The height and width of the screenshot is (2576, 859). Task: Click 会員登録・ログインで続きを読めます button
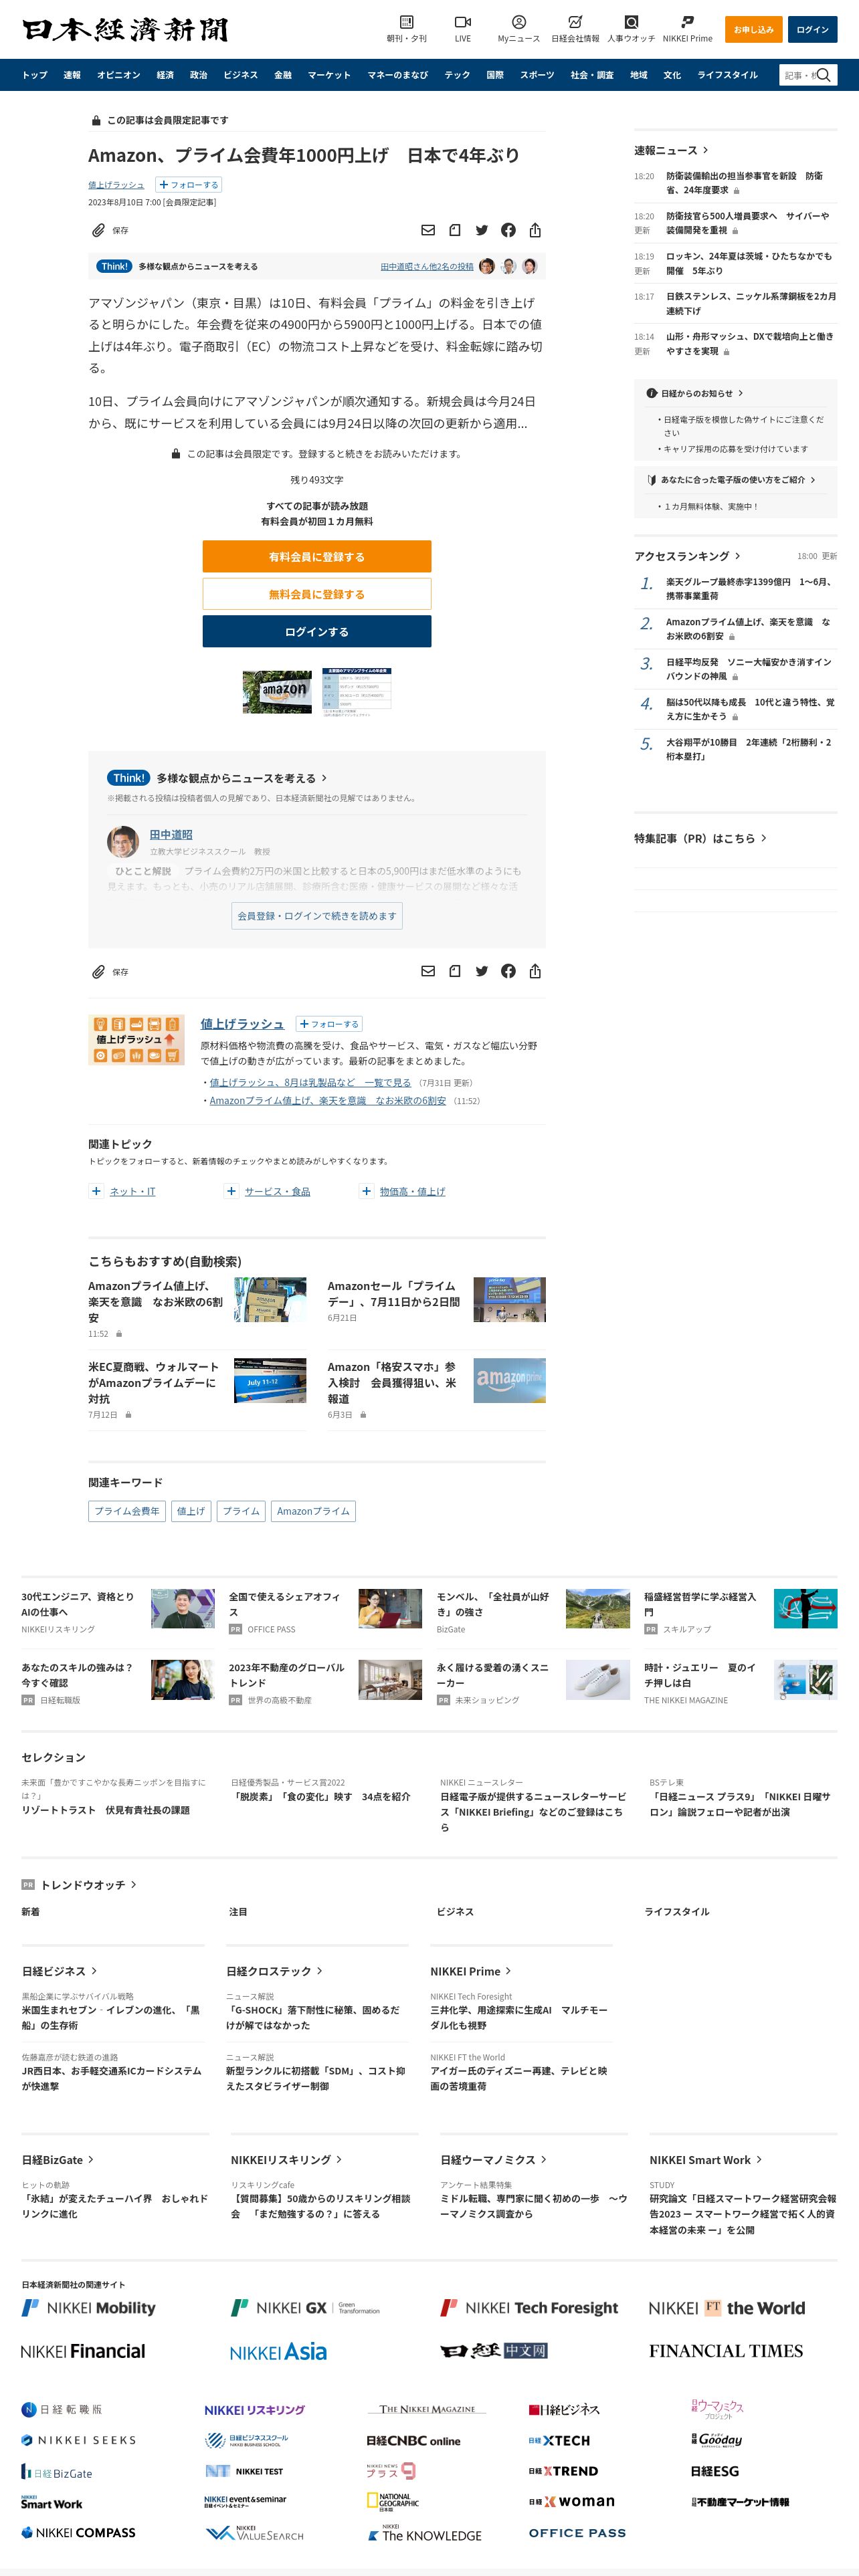[317, 916]
